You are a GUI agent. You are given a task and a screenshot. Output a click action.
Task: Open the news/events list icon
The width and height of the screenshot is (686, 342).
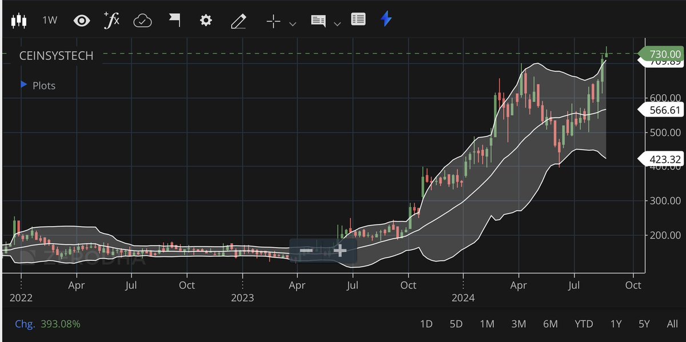tap(358, 20)
